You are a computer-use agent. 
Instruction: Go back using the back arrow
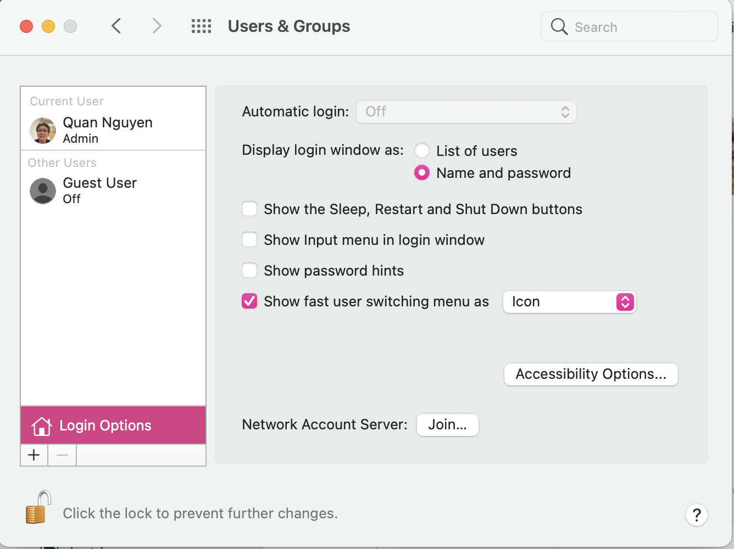pyautogui.click(x=116, y=26)
